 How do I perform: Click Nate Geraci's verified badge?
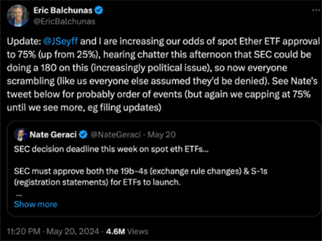(83, 134)
